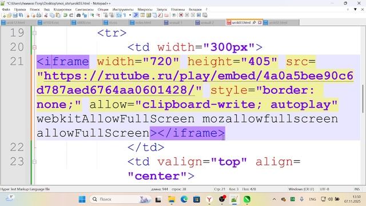This screenshot has width=366, height=206.
Task: Click line number 22 in the margin
Action: [x=17, y=148]
